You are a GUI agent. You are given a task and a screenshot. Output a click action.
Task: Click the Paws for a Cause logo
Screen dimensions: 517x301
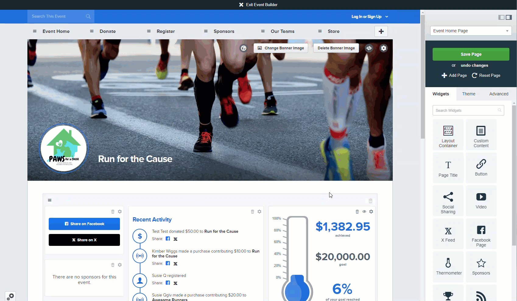[x=64, y=148]
